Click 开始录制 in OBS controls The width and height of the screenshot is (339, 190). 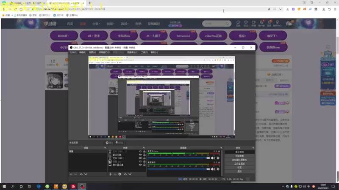click(x=239, y=156)
